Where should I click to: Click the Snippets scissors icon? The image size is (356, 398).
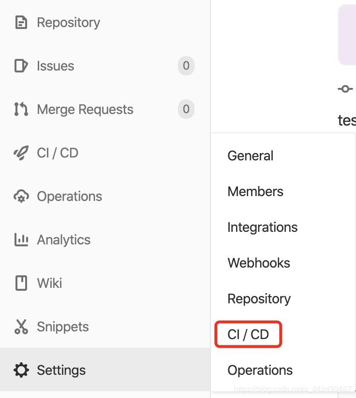click(x=21, y=327)
